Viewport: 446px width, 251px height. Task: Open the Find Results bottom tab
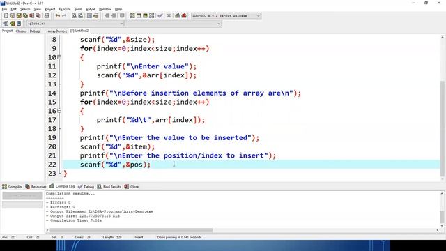pyautogui.click(x=109, y=187)
